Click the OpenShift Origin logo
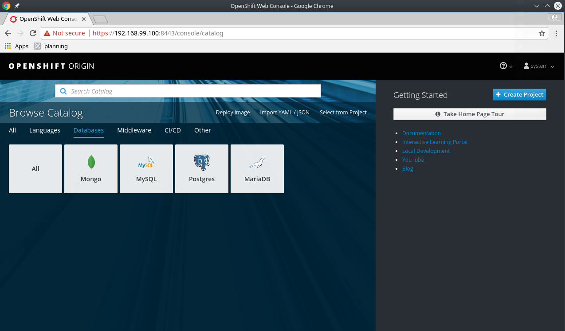 [51, 66]
